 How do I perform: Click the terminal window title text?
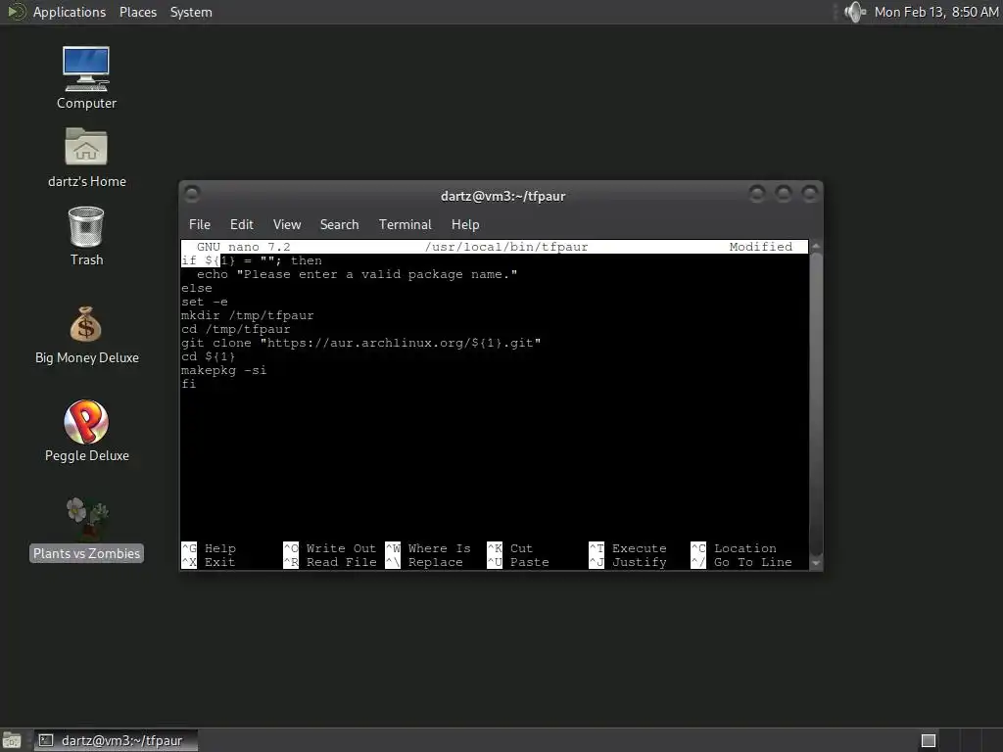coord(502,196)
